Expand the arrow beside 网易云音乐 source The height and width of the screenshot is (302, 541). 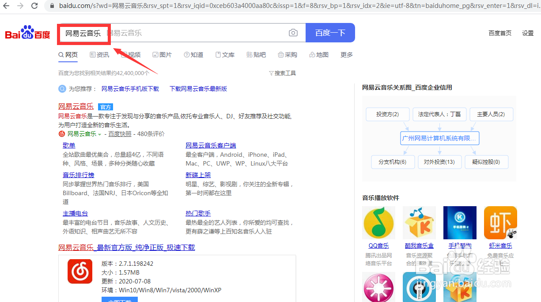tap(100, 134)
